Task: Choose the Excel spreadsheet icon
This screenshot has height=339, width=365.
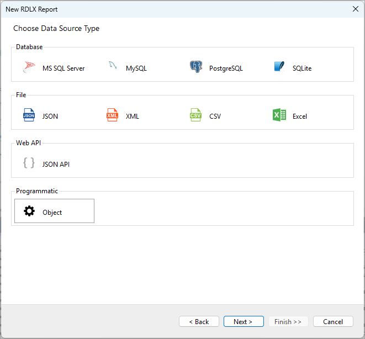Action: (279, 115)
